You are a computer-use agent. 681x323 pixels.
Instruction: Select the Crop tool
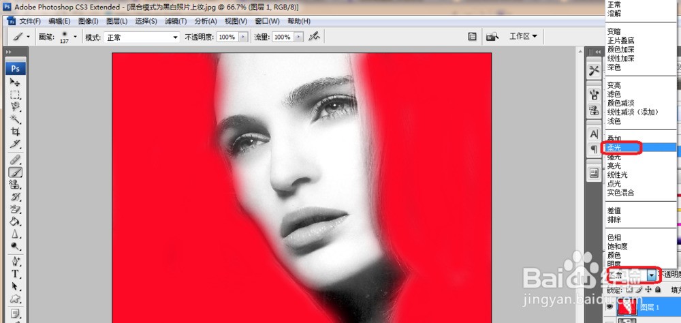tap(15, 132)
